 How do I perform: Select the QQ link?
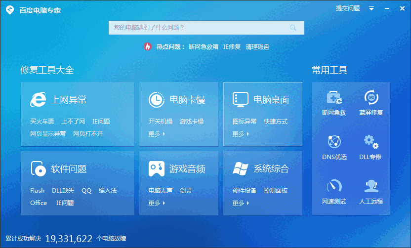click(x=86, y=191)
